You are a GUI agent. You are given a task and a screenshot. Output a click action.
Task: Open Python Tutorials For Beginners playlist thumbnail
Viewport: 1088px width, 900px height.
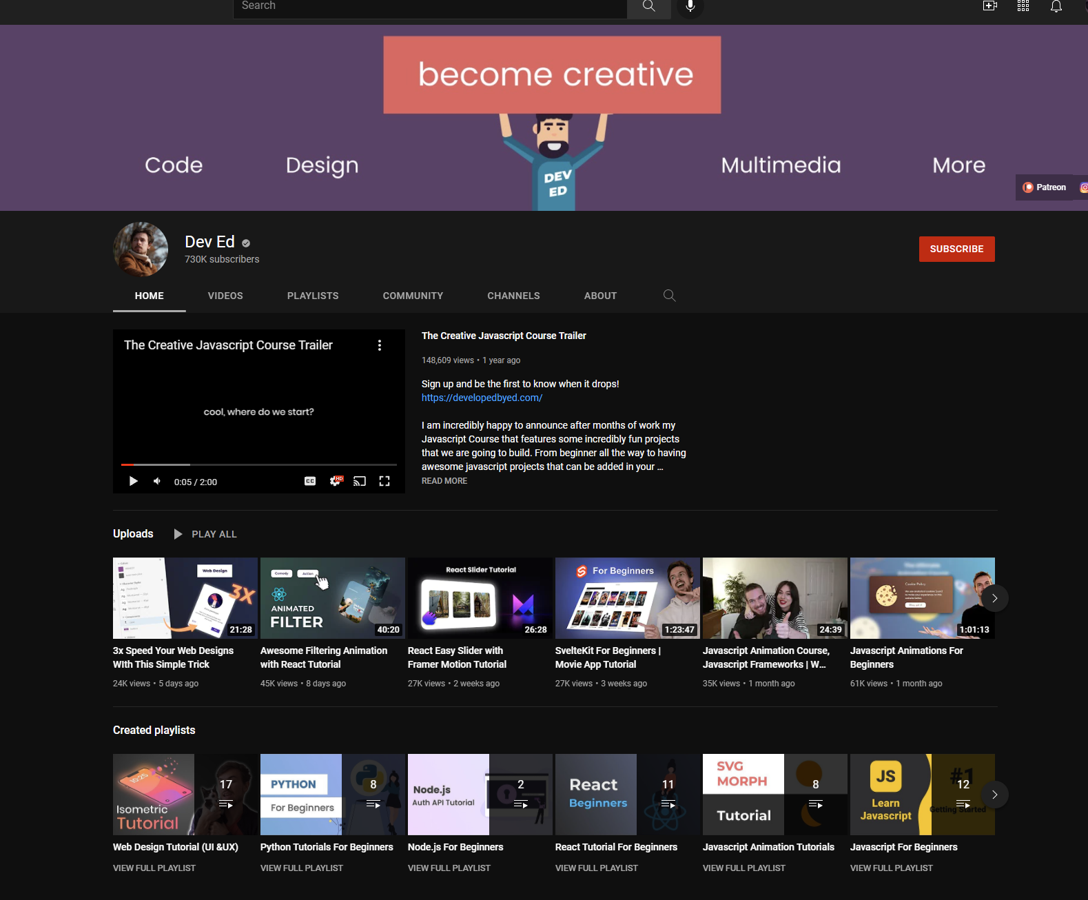point(333,795)
